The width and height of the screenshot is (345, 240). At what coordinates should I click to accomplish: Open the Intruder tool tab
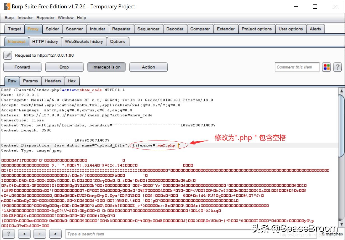98,29
